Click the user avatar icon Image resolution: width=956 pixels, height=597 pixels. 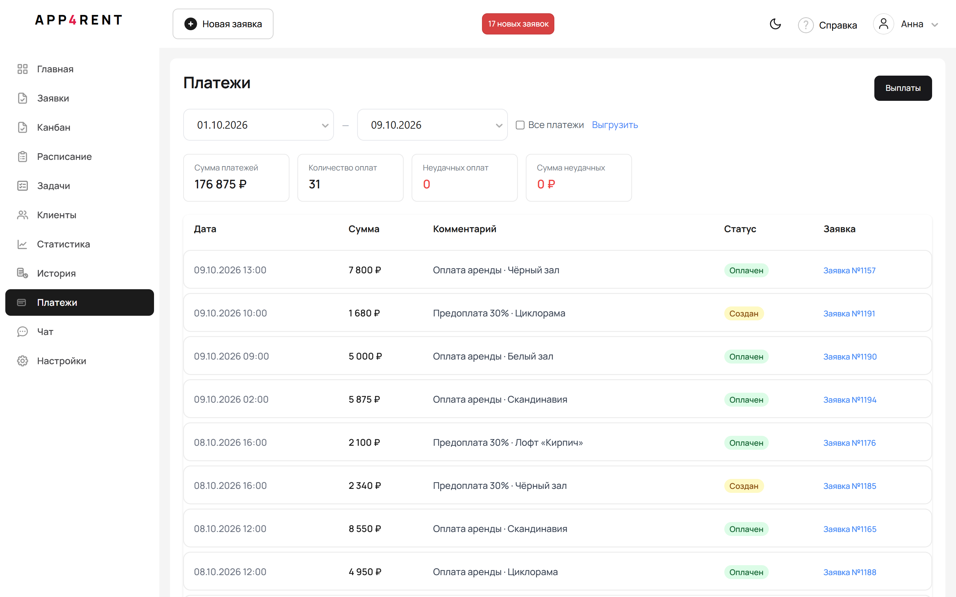(883, 24)
